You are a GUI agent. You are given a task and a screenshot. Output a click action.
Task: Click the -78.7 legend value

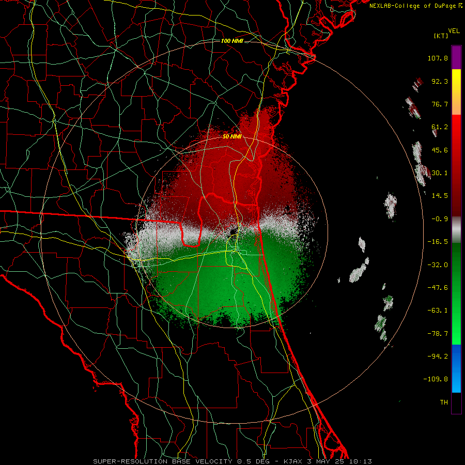coord(438,334)
